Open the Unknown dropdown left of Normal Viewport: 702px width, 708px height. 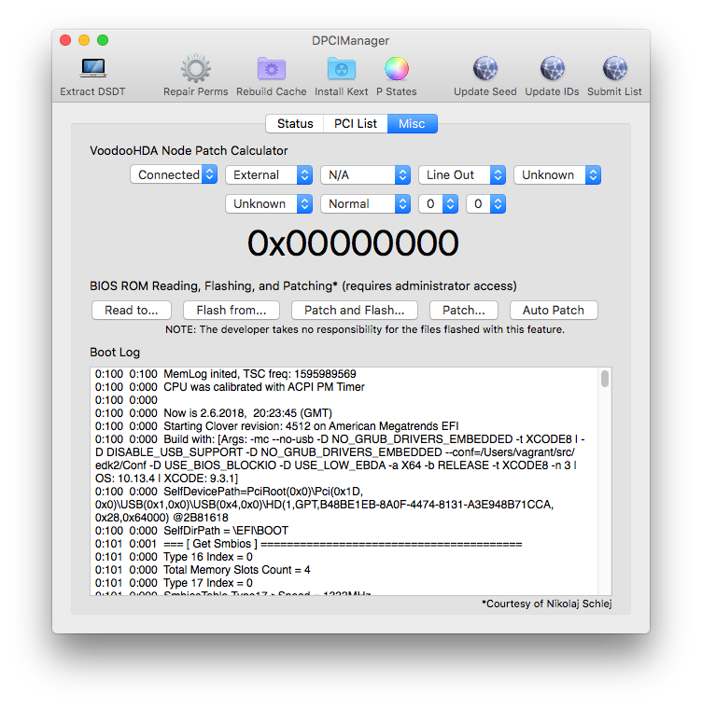pos(269,203)
